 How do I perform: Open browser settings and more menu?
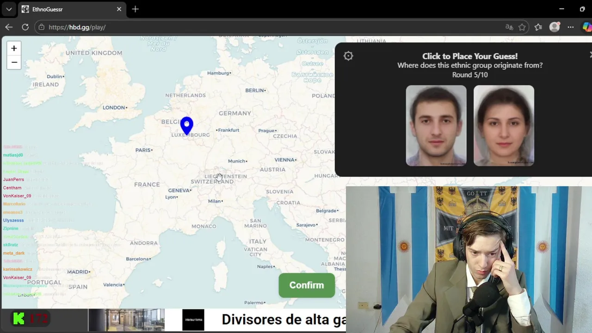tap(571, 27)
